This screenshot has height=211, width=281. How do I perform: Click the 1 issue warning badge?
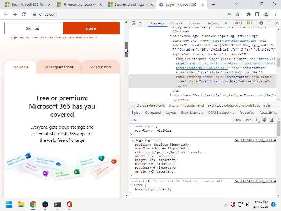coord(250,23)
